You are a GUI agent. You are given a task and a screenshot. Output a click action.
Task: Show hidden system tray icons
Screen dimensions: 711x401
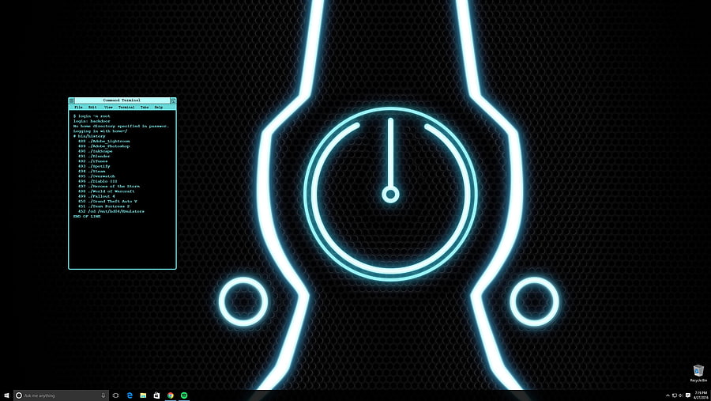[668, 395]
